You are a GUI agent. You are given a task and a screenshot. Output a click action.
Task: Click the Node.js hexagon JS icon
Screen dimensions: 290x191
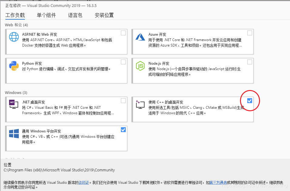(140, 66)
